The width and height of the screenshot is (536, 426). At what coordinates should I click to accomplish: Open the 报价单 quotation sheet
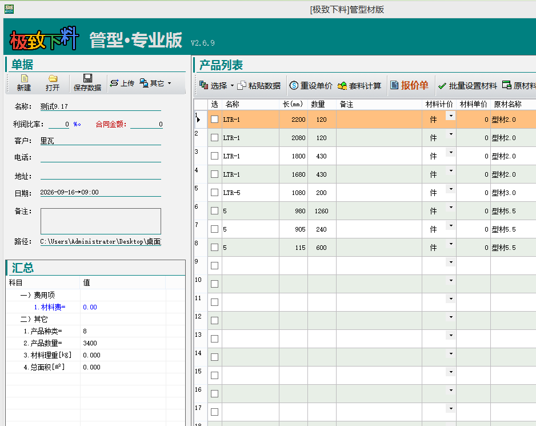[409, 85]
